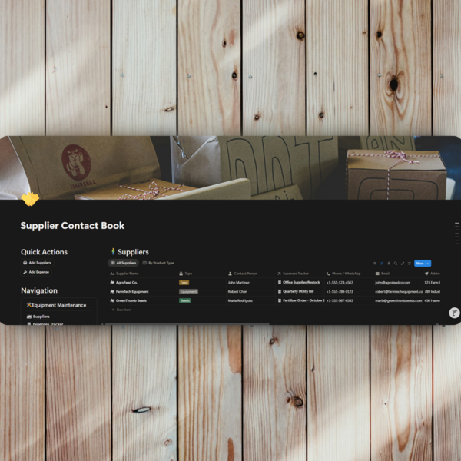Click the Phone / WhatsApp column header
461x461 pixels.
pos(349,274)
